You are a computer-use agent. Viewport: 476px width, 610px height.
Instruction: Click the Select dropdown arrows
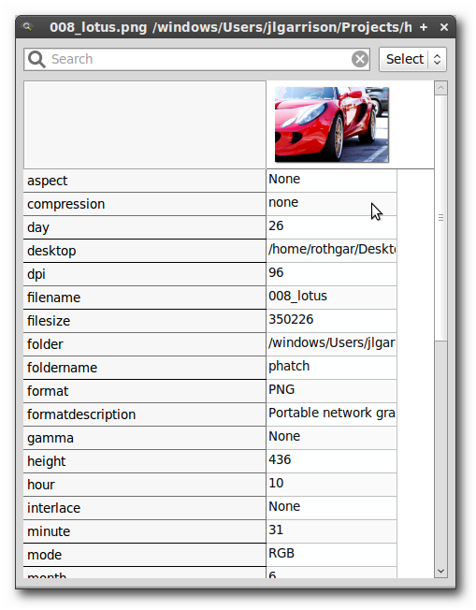tap(437, 60)
